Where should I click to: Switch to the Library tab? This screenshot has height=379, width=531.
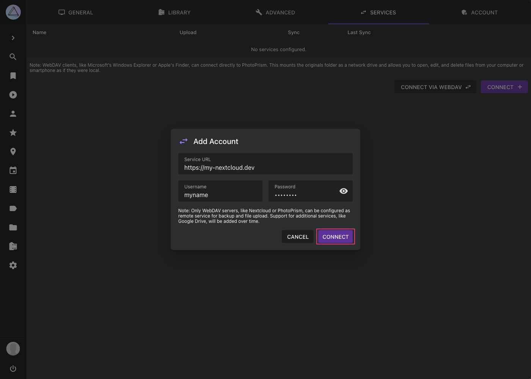[x=174, y=12]
